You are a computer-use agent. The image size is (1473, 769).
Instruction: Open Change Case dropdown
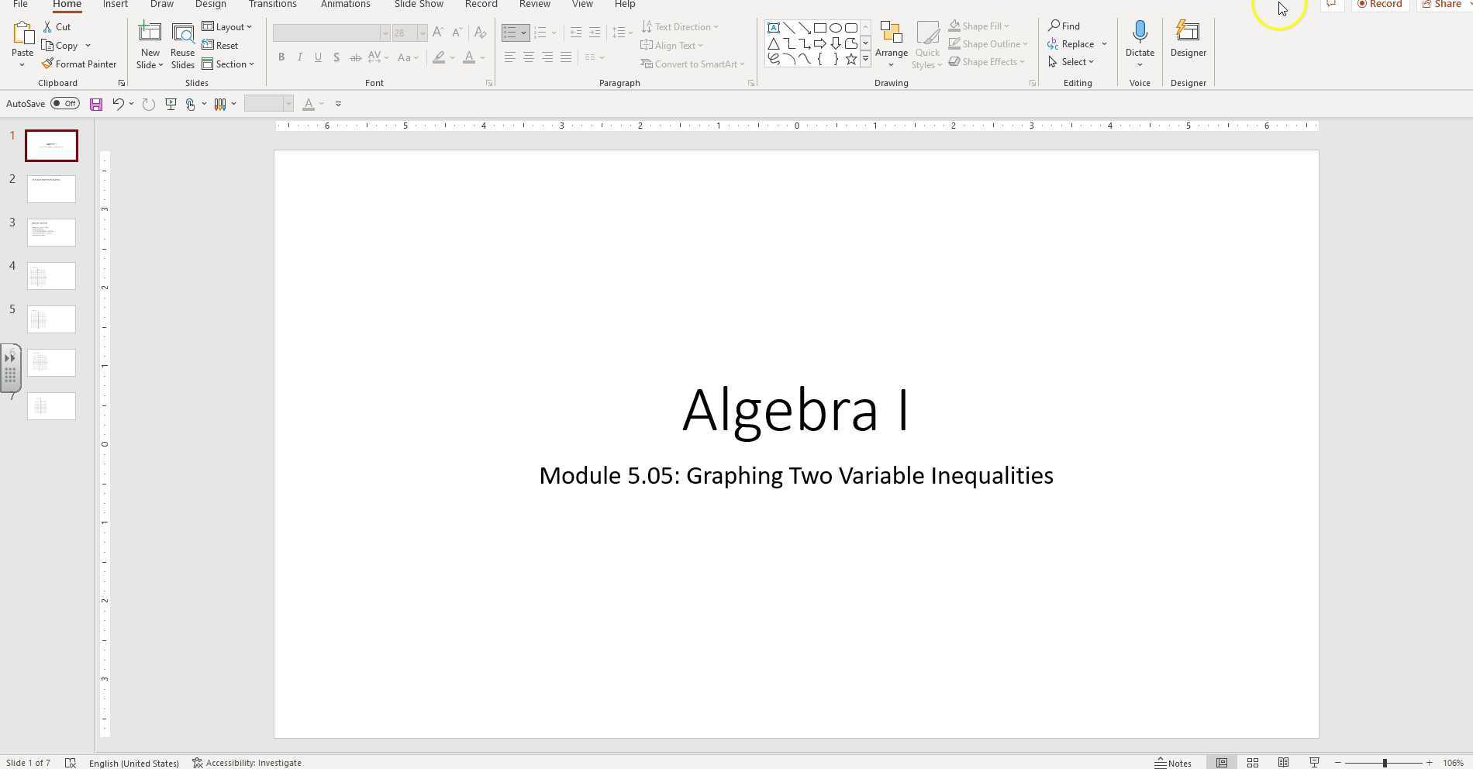click(408, 57)
